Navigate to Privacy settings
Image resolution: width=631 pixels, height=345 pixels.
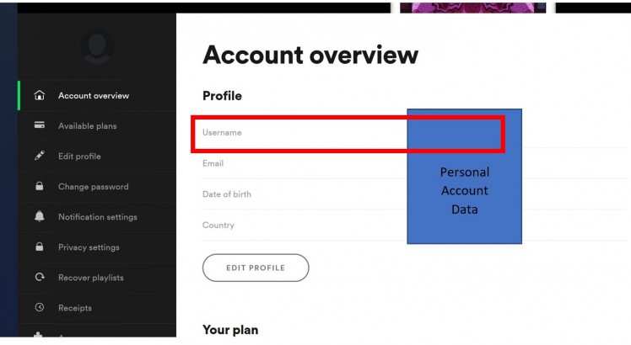pos(89,247)
